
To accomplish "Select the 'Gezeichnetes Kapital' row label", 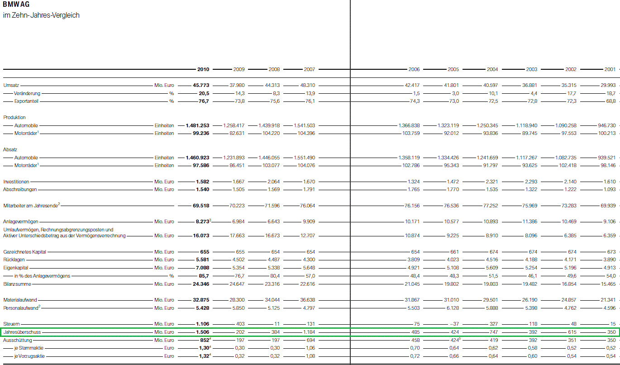I will pyautogui.click(x=25, y=252).
